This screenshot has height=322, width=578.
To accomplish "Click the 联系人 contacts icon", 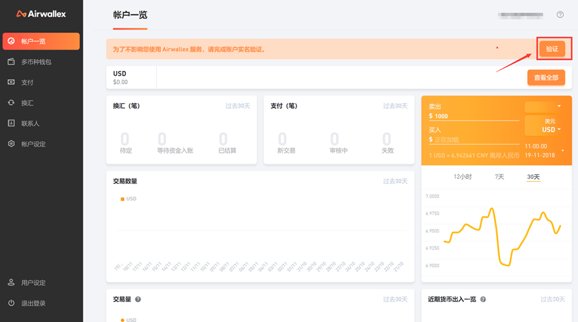I will point(12,123).
